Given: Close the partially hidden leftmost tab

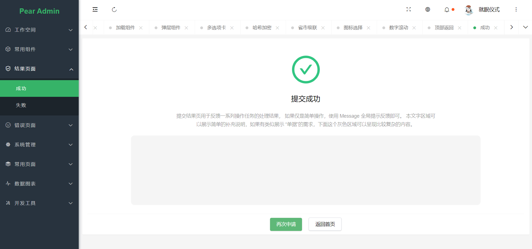Looking at the screenshot, I should click(x=95, y=28).
